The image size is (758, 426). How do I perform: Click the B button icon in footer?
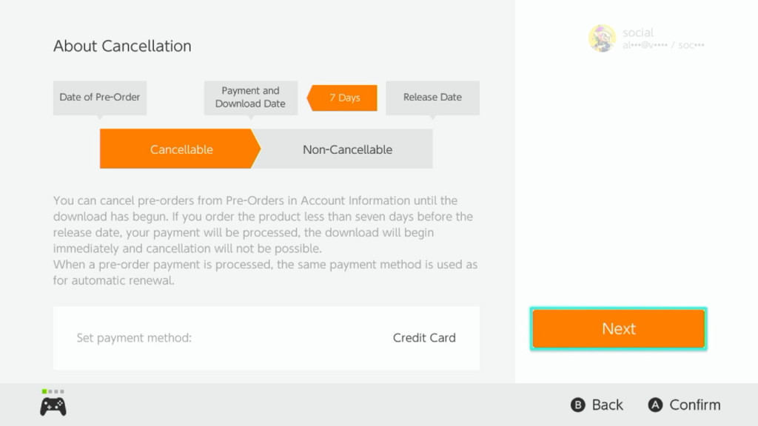coord(578,405)
